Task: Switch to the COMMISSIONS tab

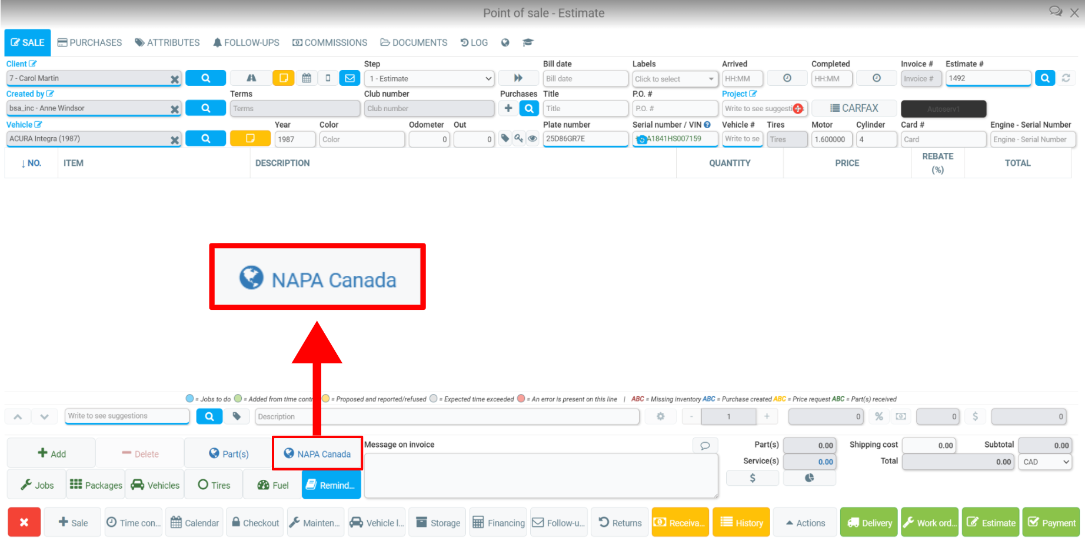Action: 330,42
